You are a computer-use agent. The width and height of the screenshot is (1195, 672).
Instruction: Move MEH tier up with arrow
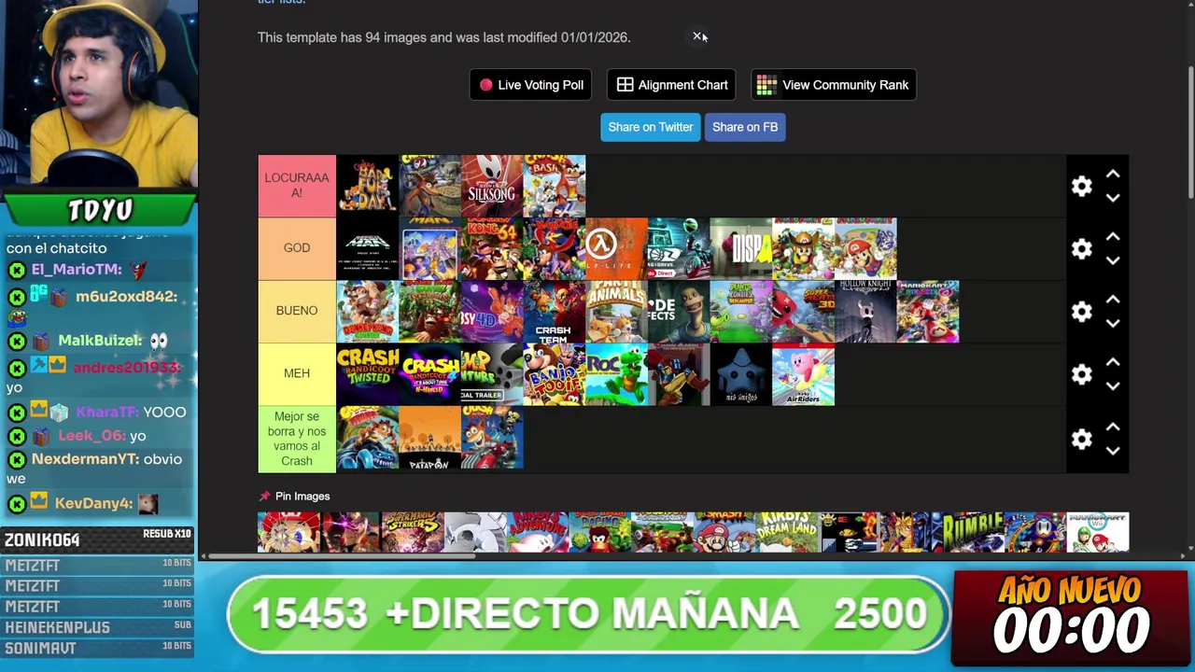click(x=1113, y=362)
